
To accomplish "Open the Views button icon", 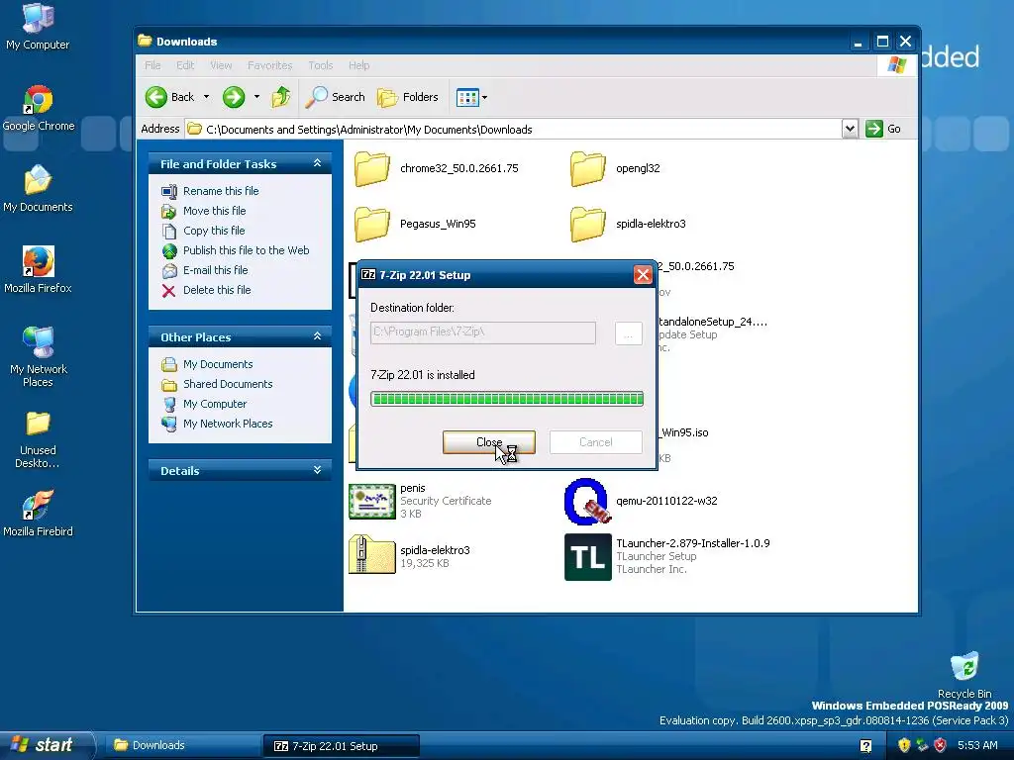I will pos(467,98).
